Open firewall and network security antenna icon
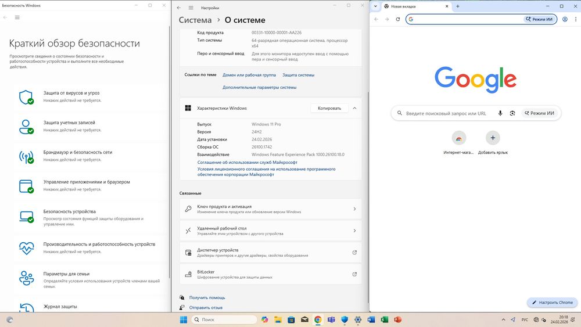Viewport: 581px width, 327px height. point(26,156)
